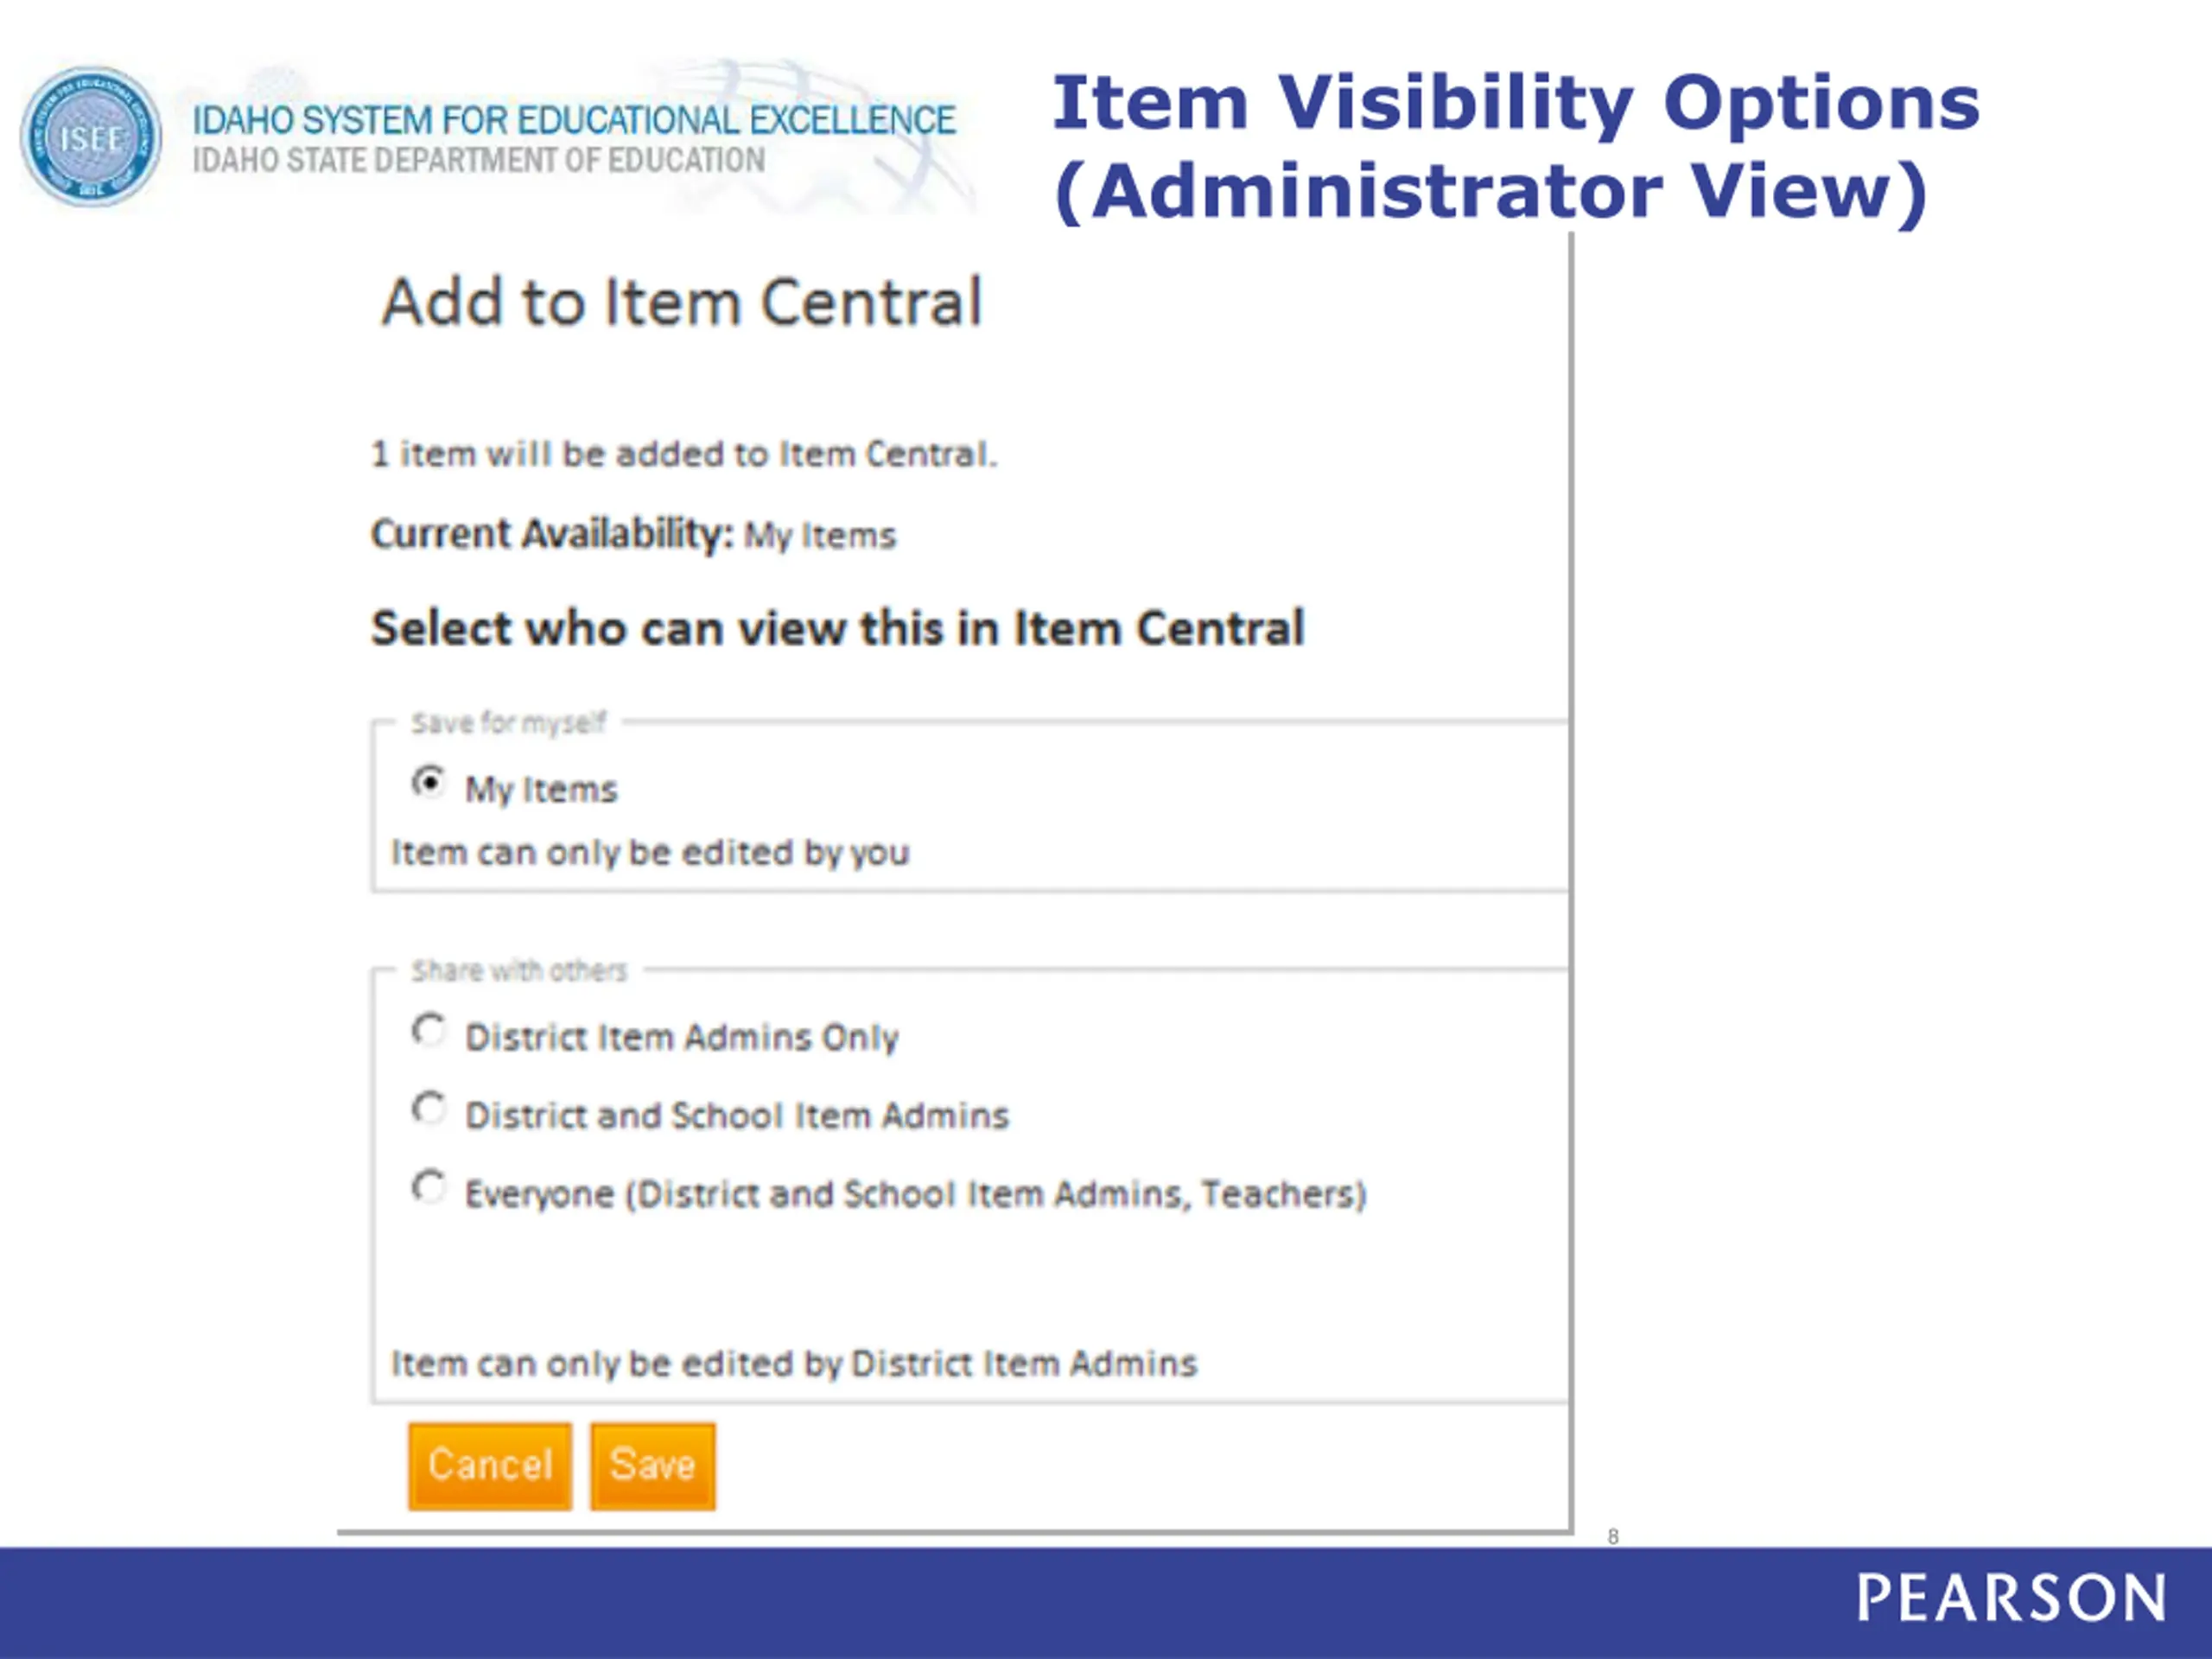Click the 'edited by District Item Admins' note
This screenshot has height=1659, width=2212.
(x=794, y=1364)
